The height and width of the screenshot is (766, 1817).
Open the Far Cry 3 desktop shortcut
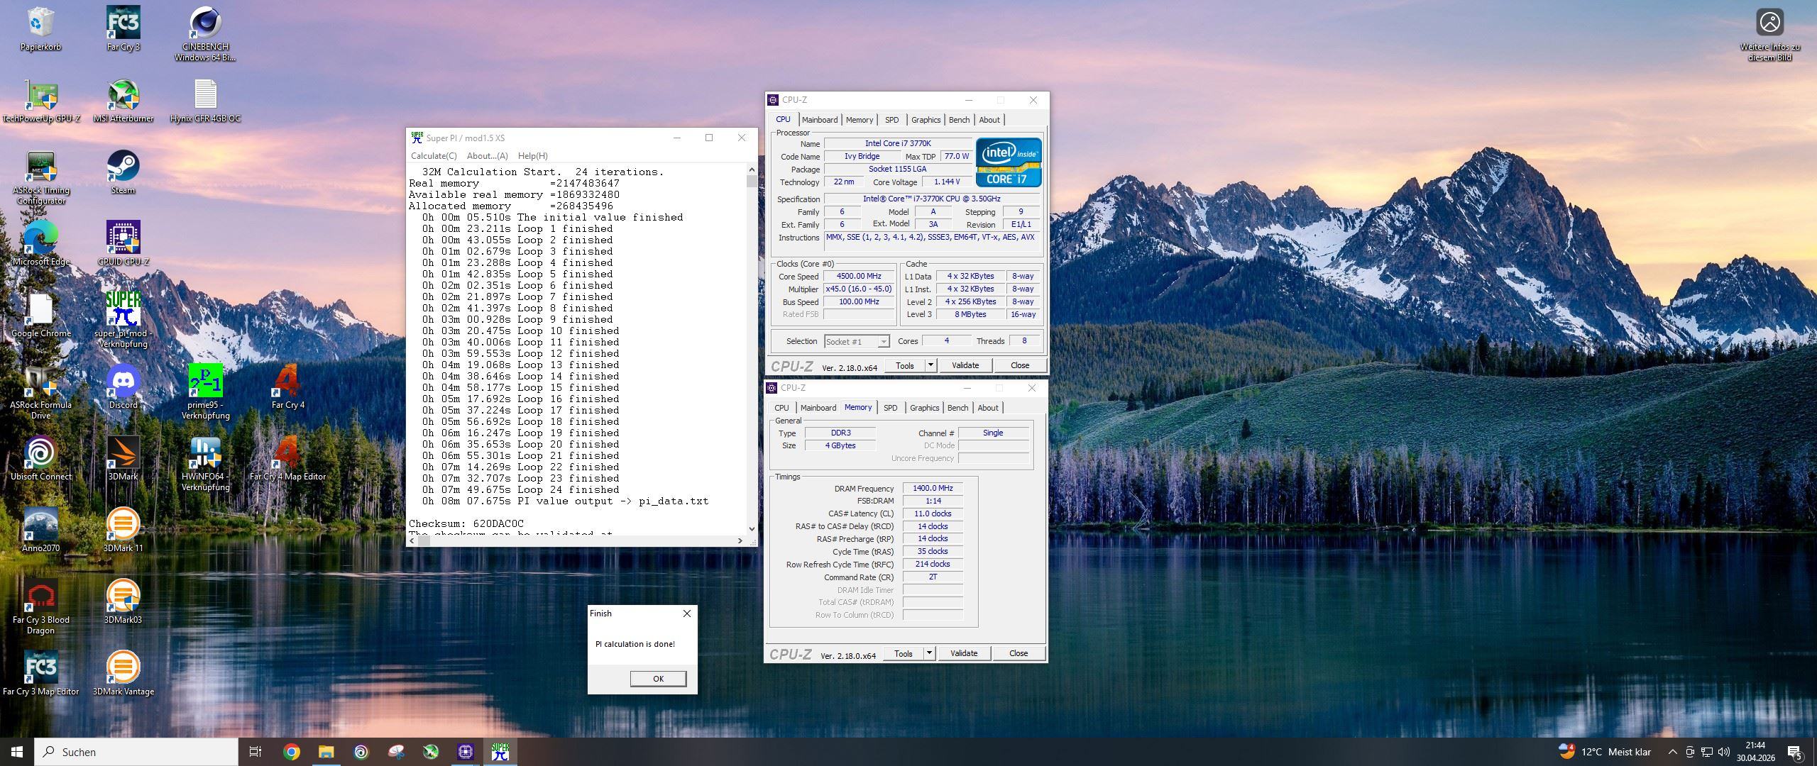pyautogui.click(x=123, y=28)
